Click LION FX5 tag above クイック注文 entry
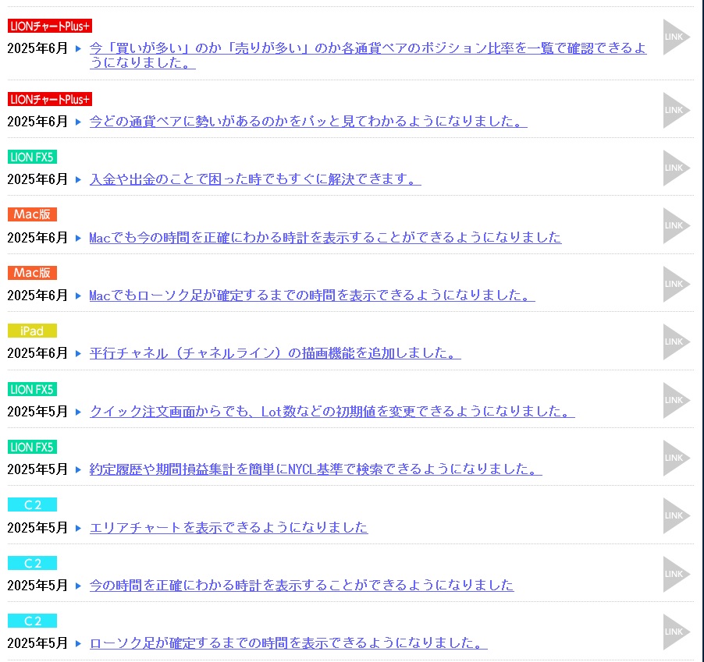 point(32,389)
